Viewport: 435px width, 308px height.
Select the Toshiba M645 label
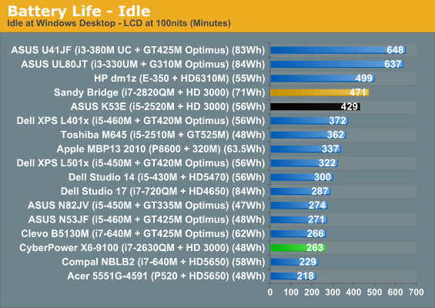click(x=163, y=135)
